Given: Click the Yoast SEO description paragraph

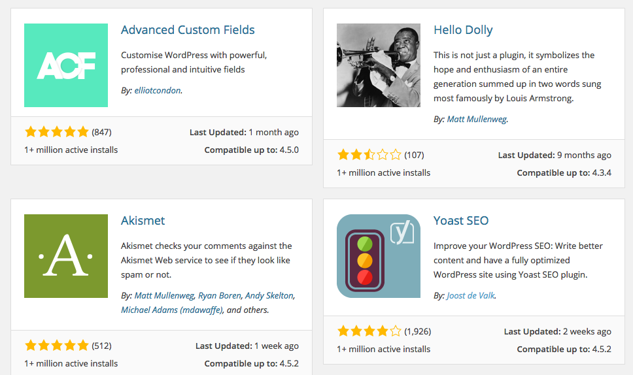Looking at the screenshot, I should point(518,260).
